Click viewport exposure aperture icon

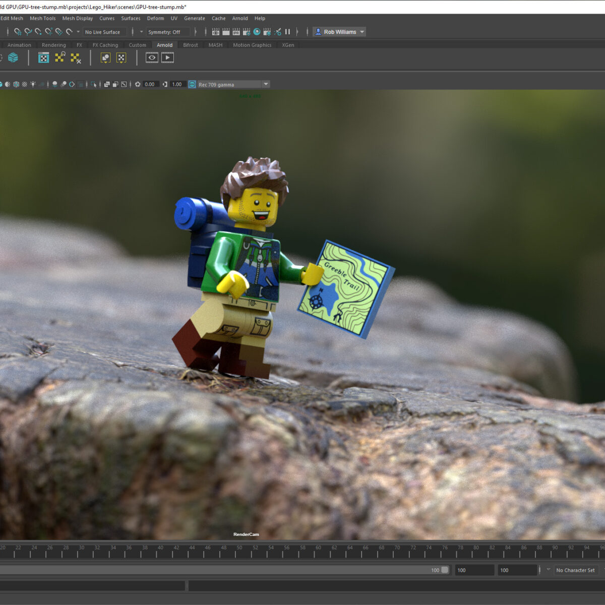(138, 84)
